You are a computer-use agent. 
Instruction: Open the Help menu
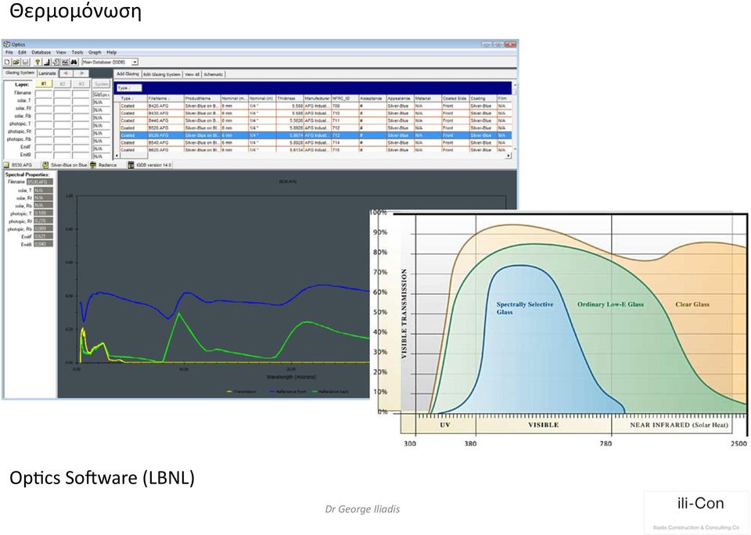(112, 52)
